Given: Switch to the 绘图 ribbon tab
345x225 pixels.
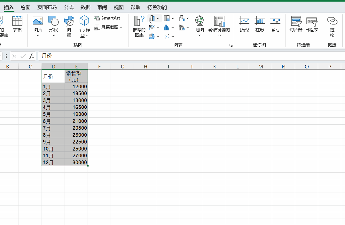Looking at the screenshot, I should pyautogui.click(x=25, y=7).
